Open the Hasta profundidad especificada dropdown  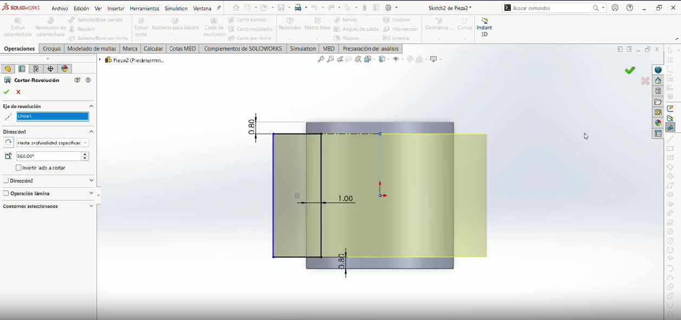point(53,143)
